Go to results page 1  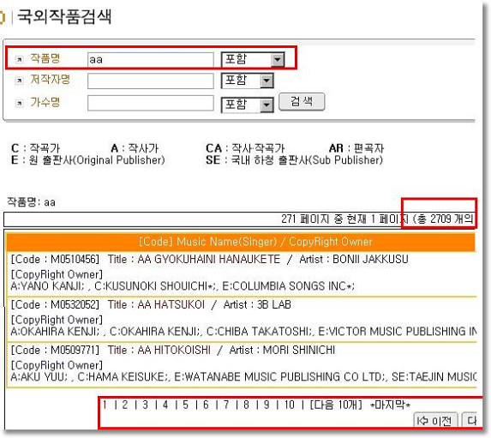click(105, 405)
